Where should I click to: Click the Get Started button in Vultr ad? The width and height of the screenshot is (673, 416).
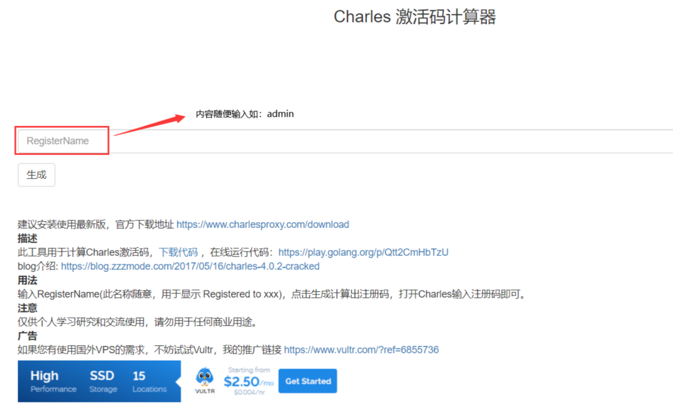308,381
